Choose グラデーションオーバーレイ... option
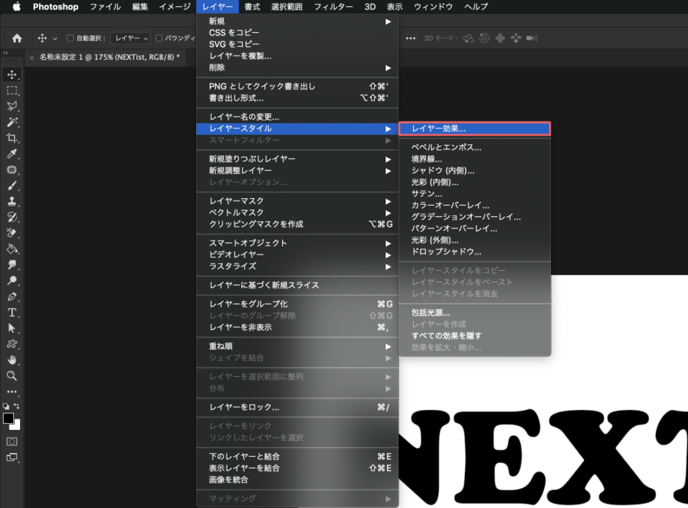This screenshot has height=508, width=688. coord(475,217)
